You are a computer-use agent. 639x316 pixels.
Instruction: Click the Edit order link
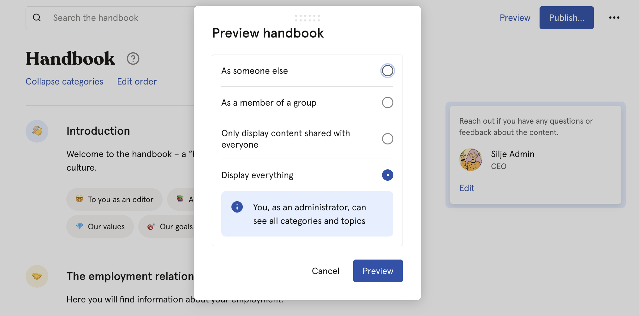click(137, 81)
